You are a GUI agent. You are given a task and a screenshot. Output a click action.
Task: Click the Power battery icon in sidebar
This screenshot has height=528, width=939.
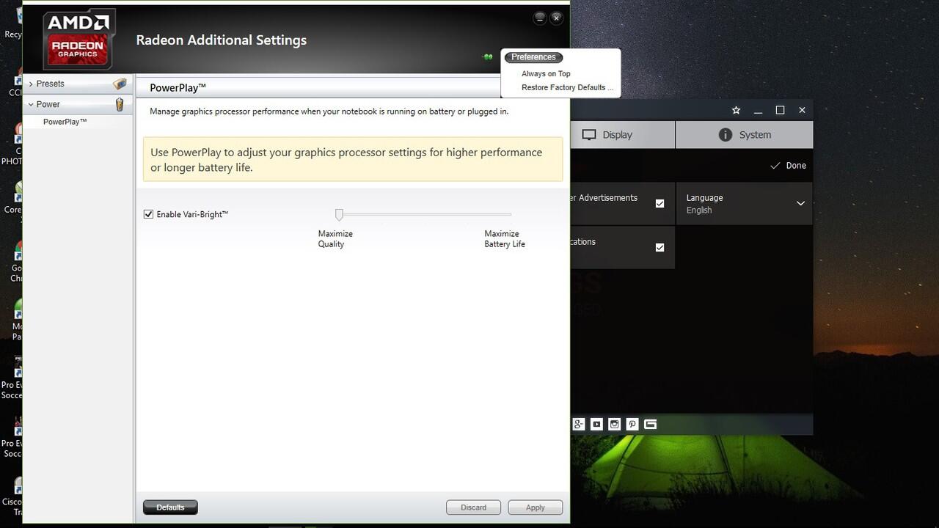pyautogui.click(x=120, y=105)
